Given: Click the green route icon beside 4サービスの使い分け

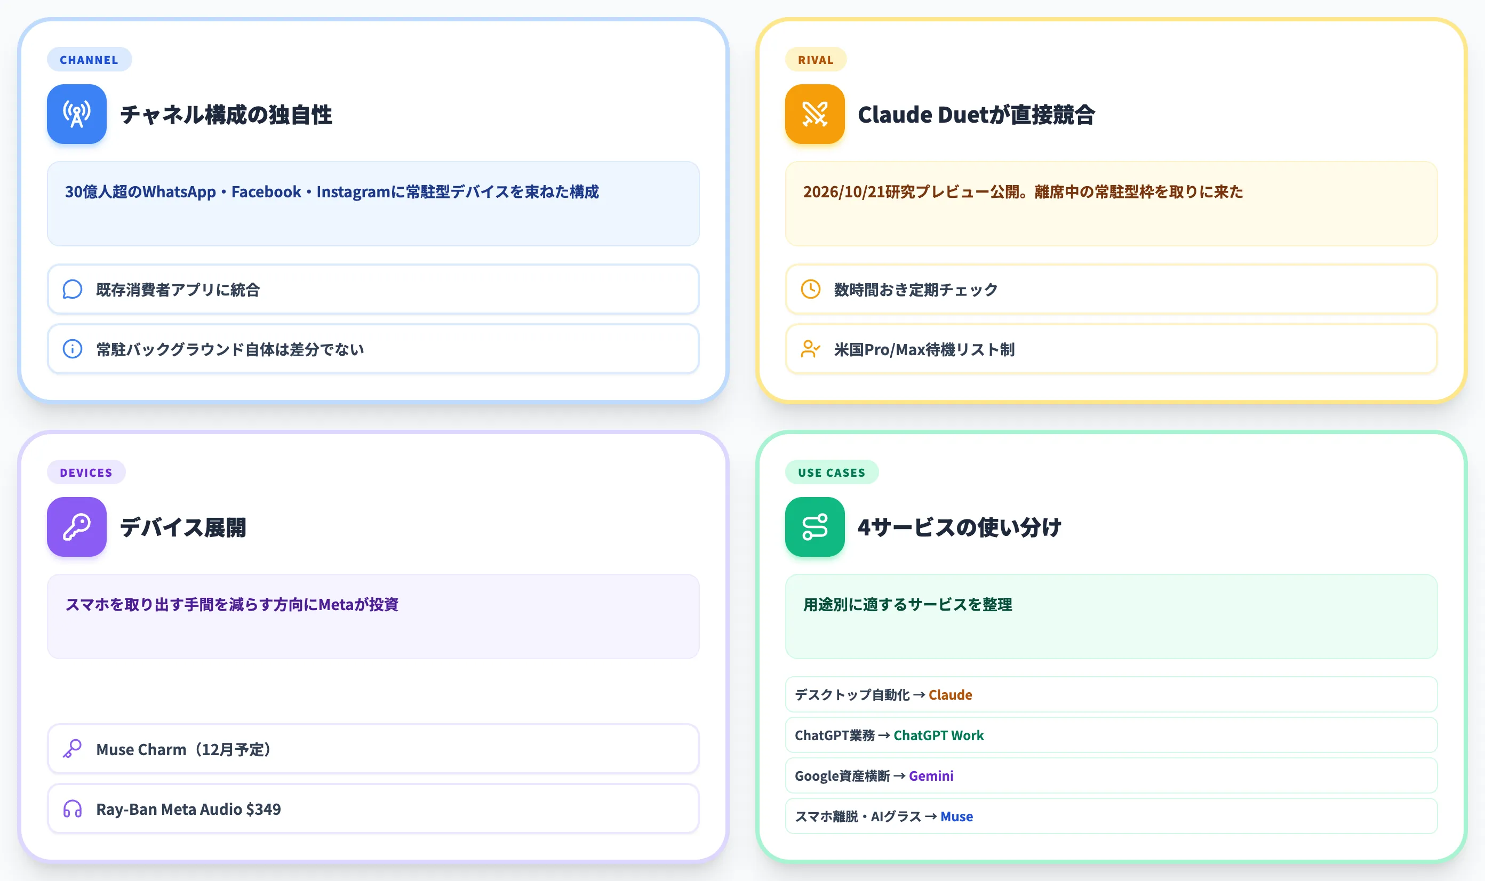Looking at the screenshot, I should [815, 526].
